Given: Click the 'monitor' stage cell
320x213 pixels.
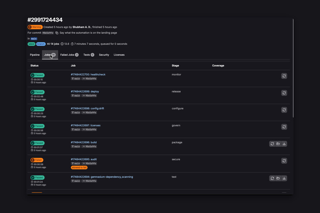Looking at the screenshot, I should tap(176, 75).
